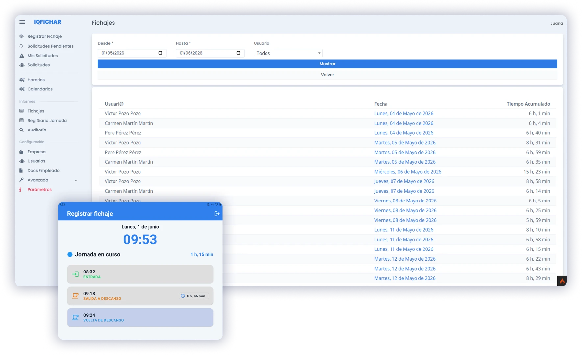Image resolution: width=582 pixels, height=355 pixels.
Task: Open Empresa configuration
Action: click(x=37, y=152)
